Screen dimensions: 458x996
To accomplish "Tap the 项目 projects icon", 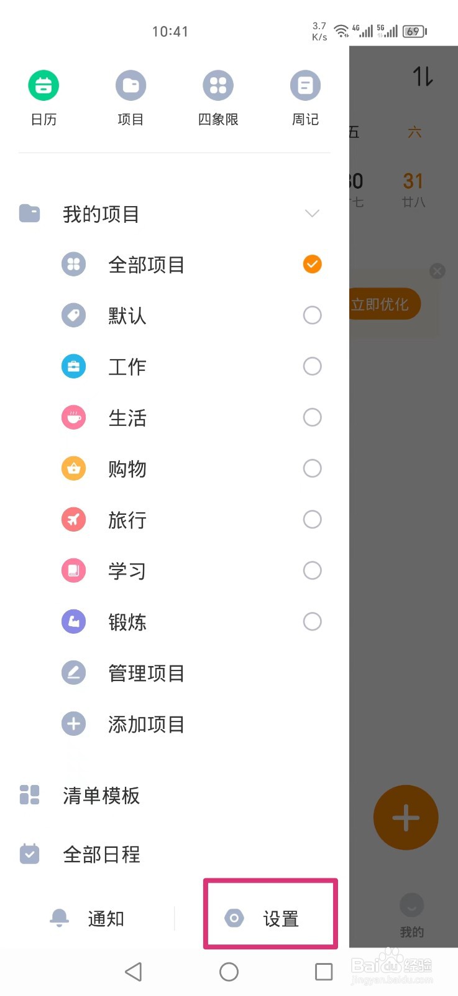I will point(131,86).
